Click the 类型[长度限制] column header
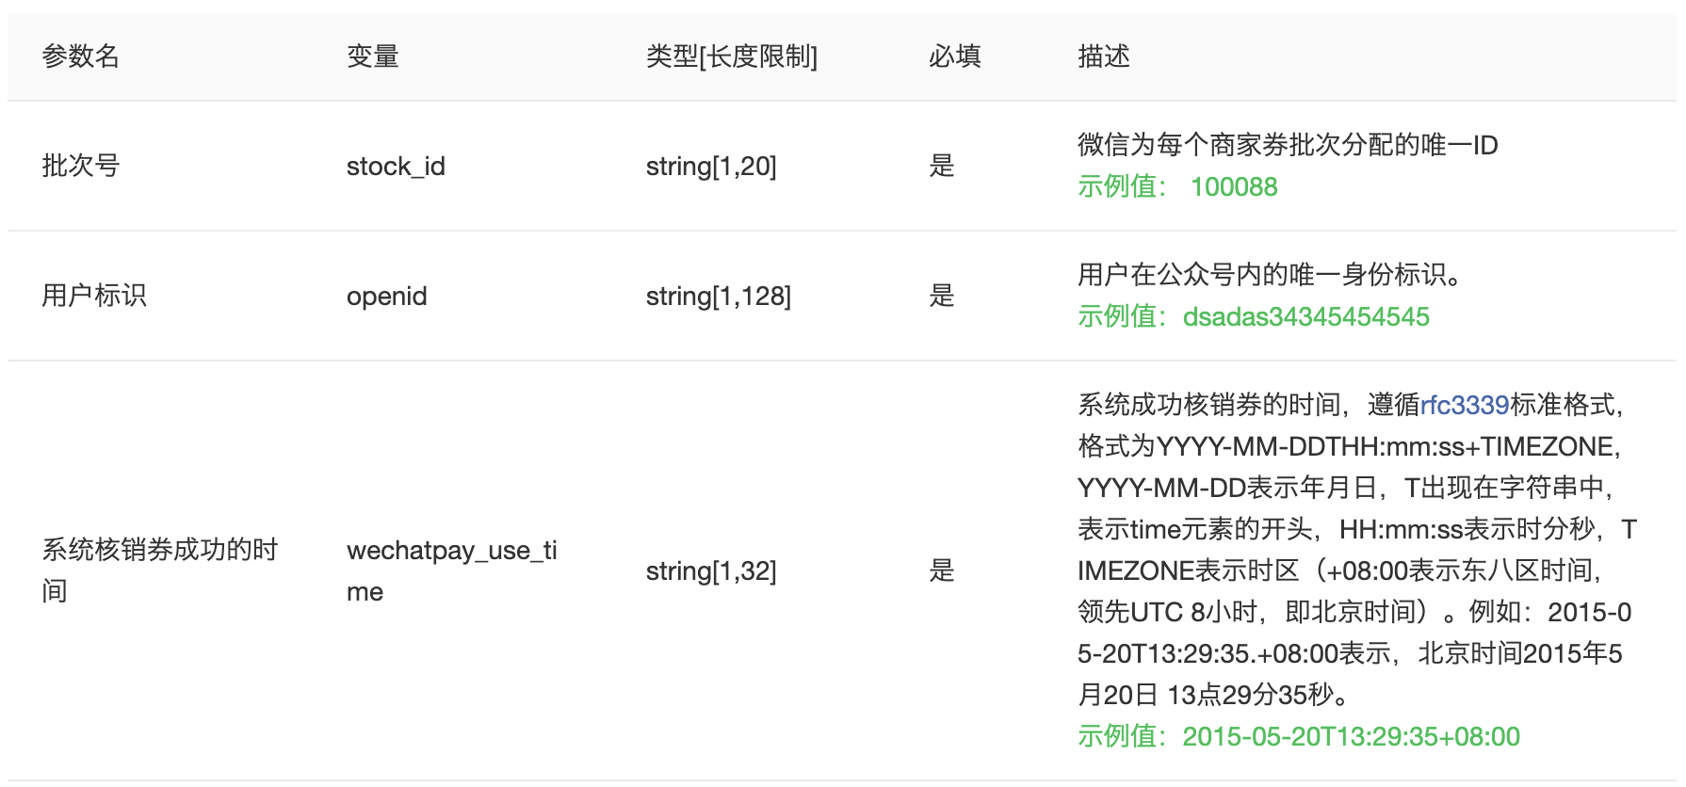 (x=732, y=56)
